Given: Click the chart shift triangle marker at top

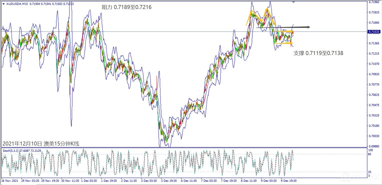Looking at the screenshot, I should [294, 2].
